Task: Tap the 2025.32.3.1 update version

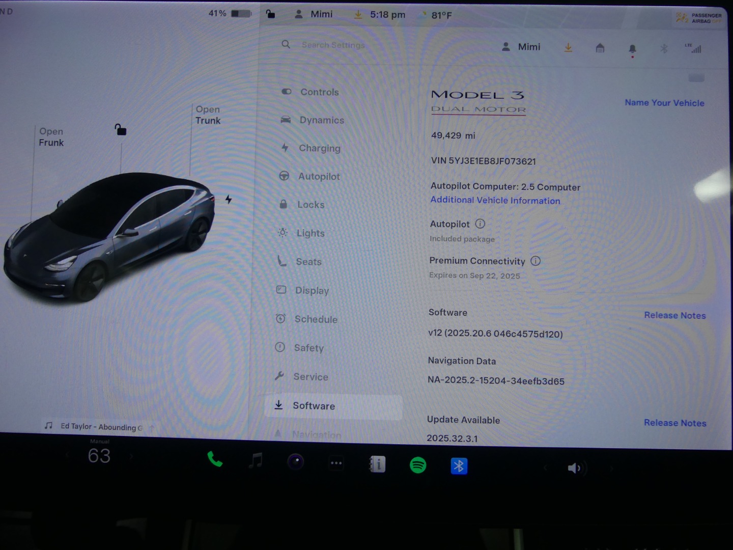Action: coord(452,438)
